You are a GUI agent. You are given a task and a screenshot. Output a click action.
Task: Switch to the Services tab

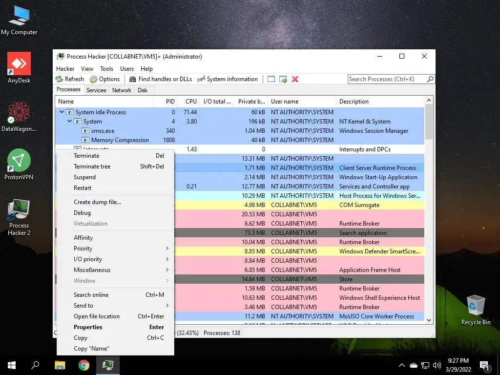(x=96, y=90)
